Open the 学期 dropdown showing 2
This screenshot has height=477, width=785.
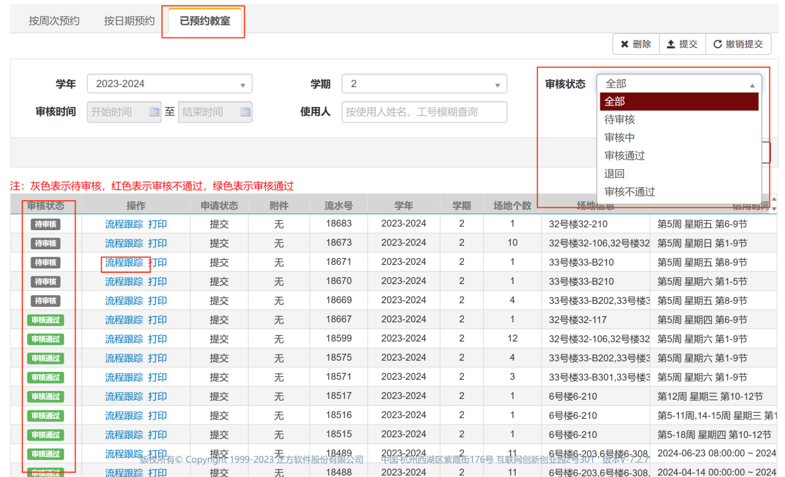coord(424,84)
